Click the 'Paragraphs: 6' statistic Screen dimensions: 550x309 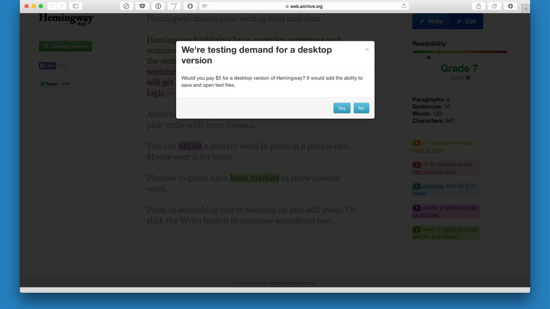pos(431,99)
